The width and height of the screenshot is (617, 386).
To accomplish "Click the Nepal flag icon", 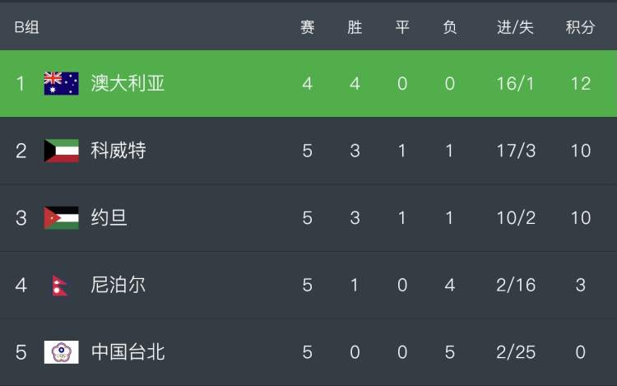I will coord(60,286).
